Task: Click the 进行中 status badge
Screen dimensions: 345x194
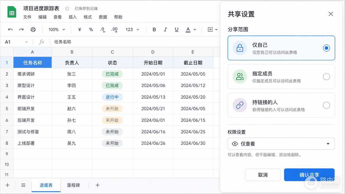Action: pos(112,97)
